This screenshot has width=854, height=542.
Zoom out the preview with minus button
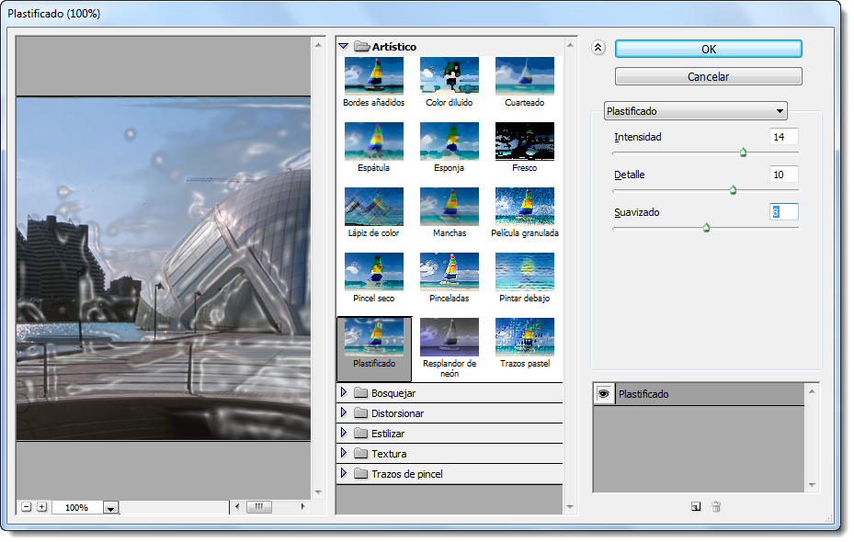click(26, 507)
